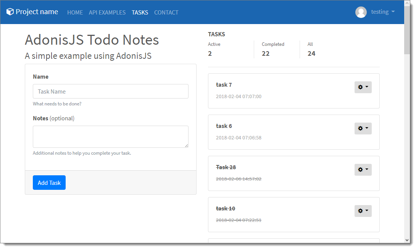Open the gear dropdown for Task 28
The height and width of the screenshot is (249, 416).
coord(363,170)
